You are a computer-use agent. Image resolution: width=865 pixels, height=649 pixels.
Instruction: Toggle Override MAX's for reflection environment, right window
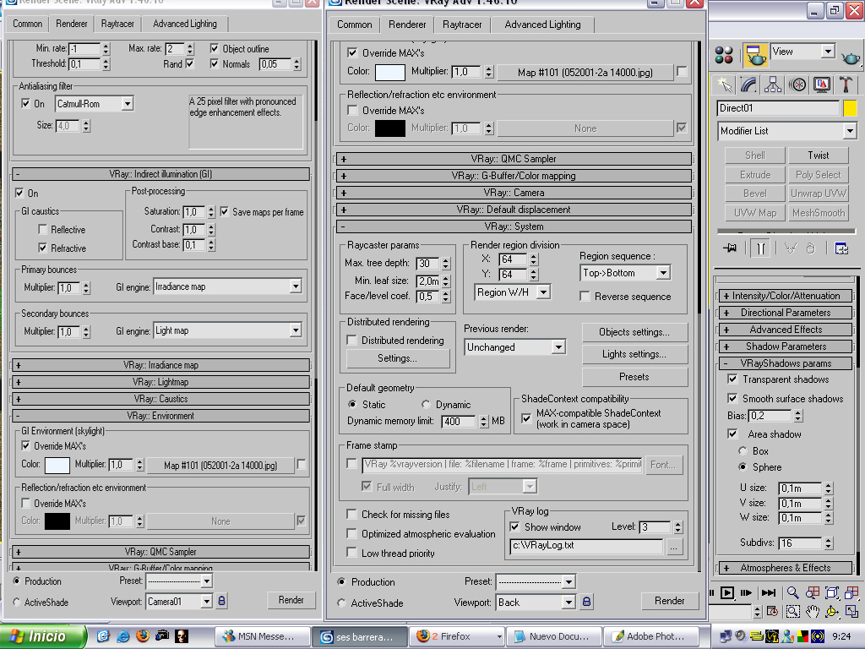(x=352, y=111)
